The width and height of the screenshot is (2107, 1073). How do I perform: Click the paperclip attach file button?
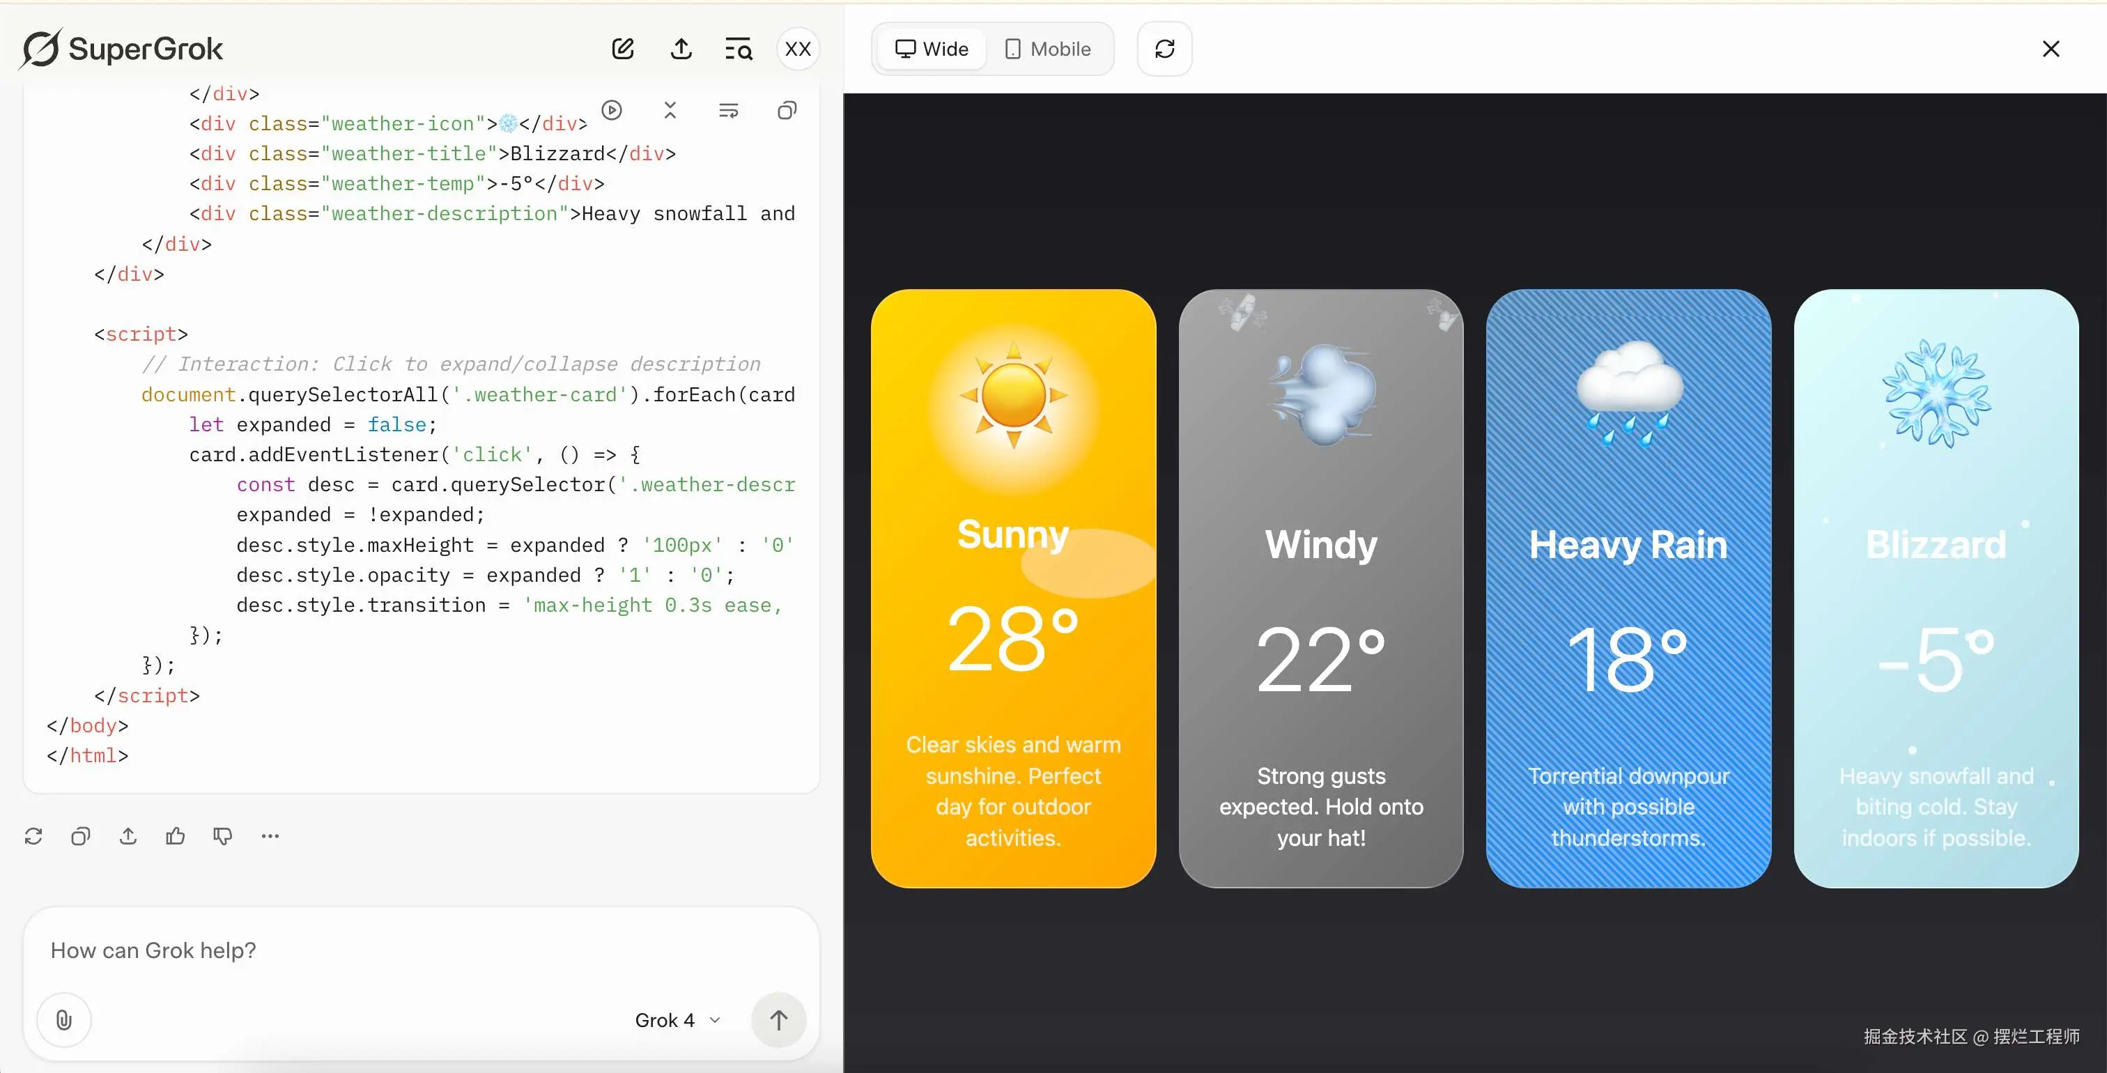click(64, 1020)
